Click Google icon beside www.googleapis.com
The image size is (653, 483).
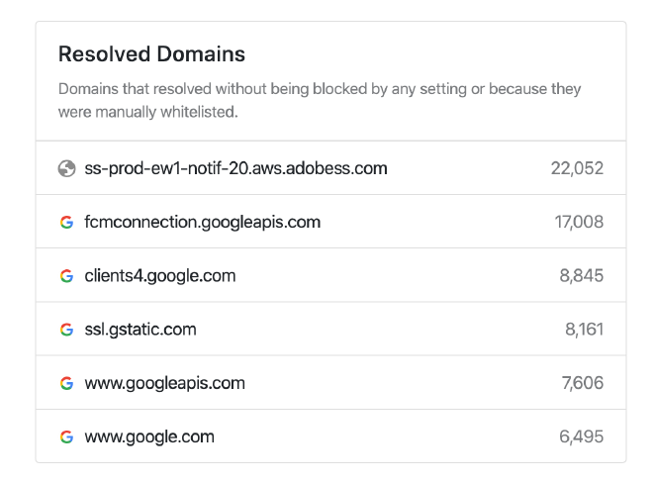pyautogui.click(x=66, y=383)
